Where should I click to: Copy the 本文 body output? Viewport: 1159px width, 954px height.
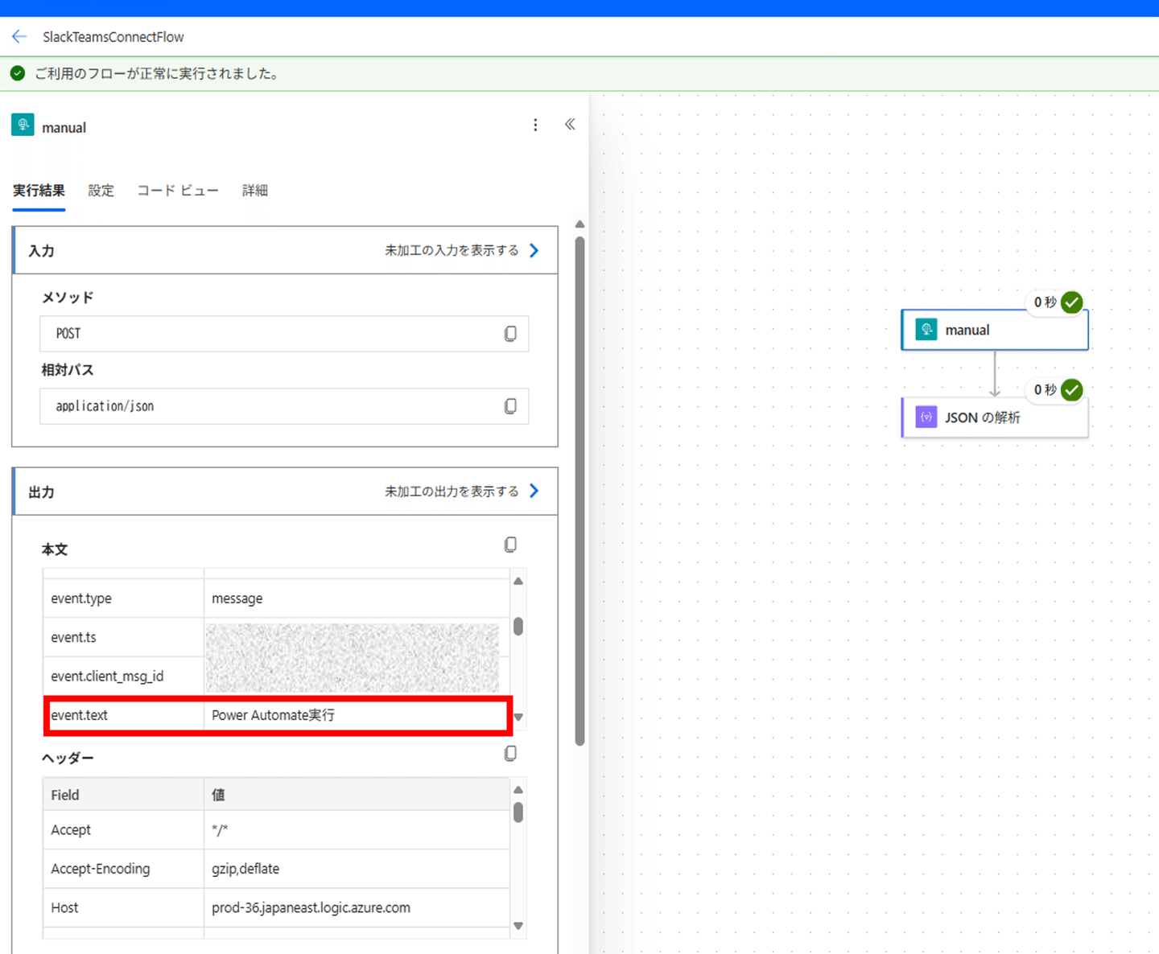[510, 545]
